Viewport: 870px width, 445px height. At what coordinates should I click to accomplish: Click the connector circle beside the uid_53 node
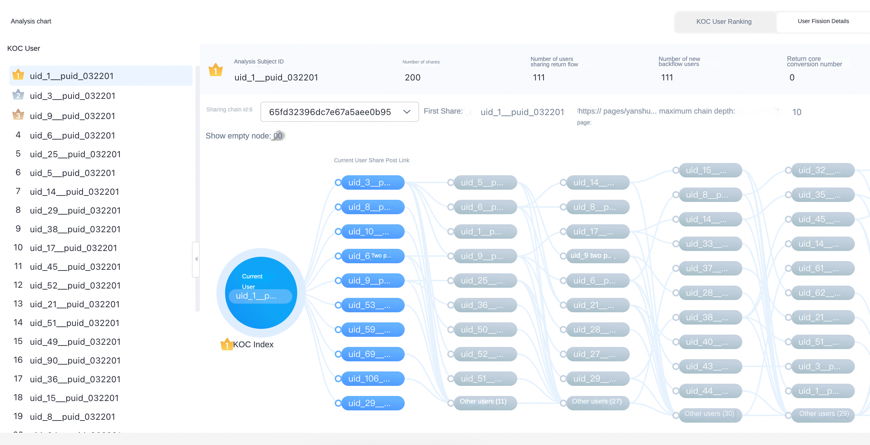[x=338, y=305]
